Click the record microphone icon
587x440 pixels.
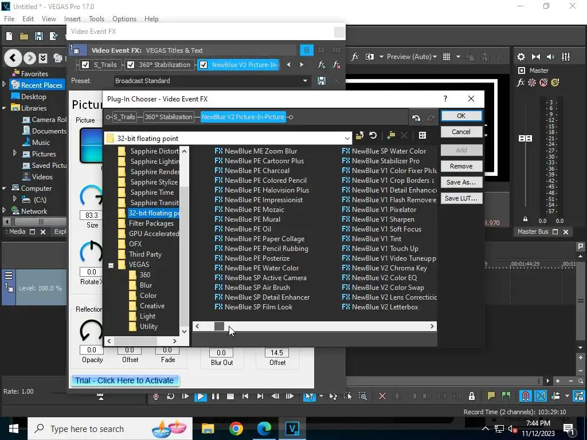156,396
